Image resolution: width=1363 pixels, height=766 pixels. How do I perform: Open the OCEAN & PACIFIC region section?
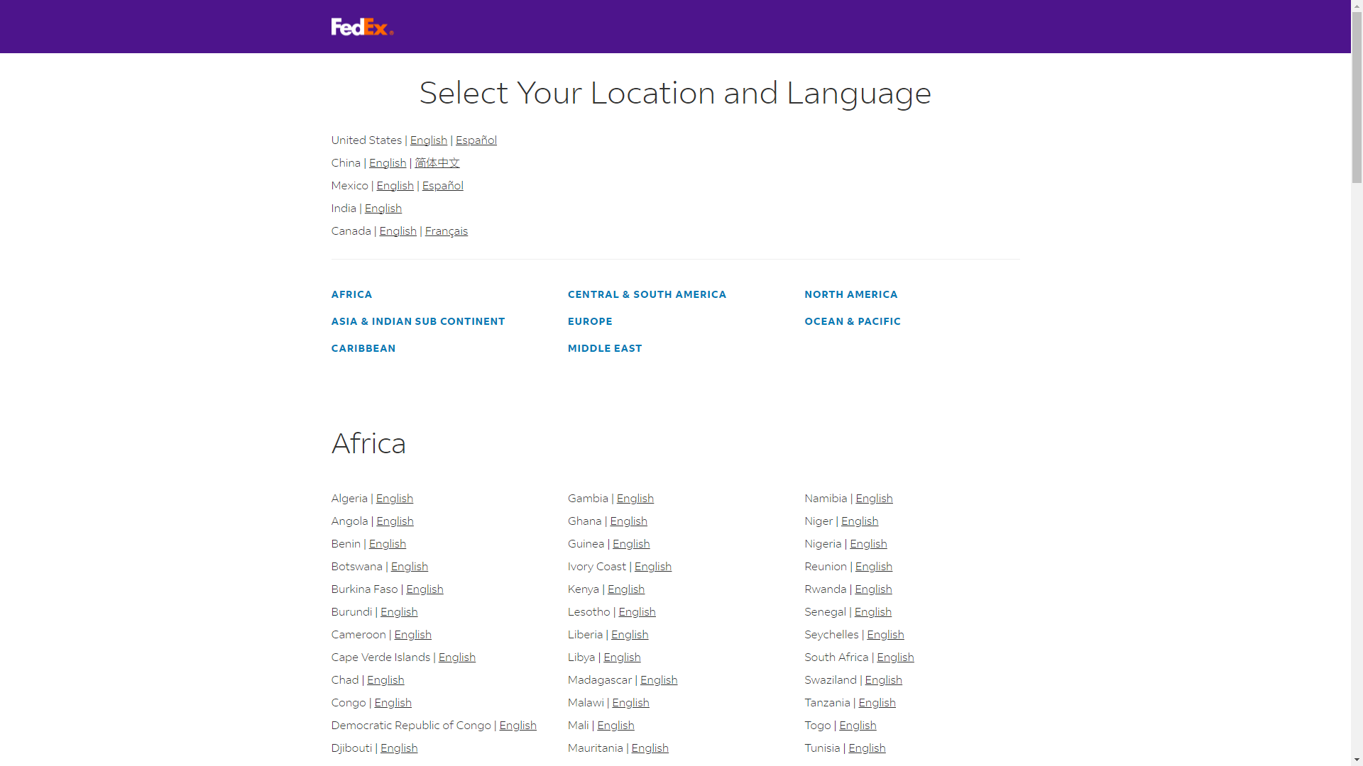pos(852,321)
